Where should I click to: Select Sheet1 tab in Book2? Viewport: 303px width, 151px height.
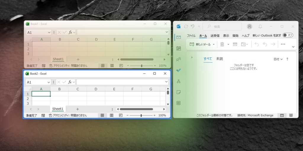tap(58, 109)
